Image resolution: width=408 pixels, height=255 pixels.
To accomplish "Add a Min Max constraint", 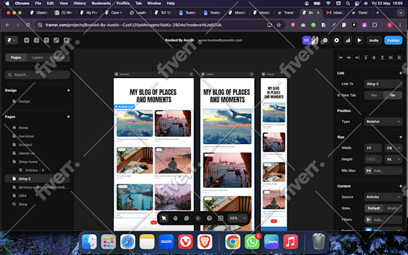I will [383, 170].
